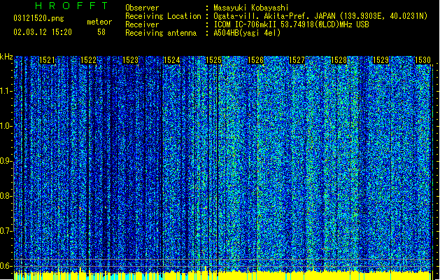
Task: Click the meteor count 58
Action: coord(101,32)
